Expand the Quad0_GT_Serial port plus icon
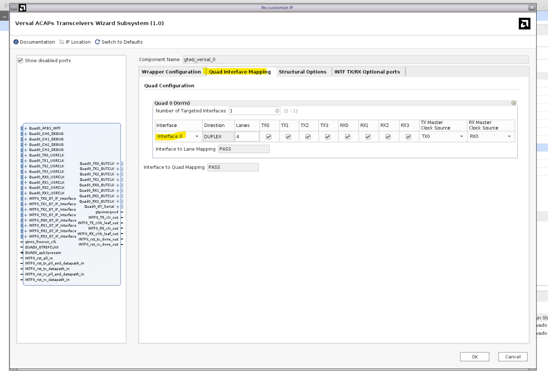Screen dimensions: 548x371 click(x=118, y=206)
